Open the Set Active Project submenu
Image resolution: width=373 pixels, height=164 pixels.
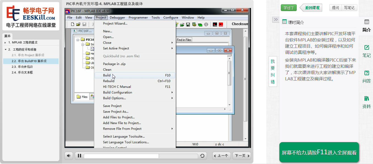[135, 48]
